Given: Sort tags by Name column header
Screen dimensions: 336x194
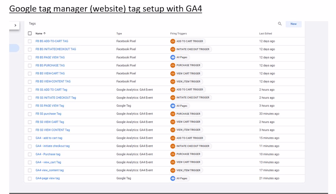Looking at the screenshot, I should point(41,34).
